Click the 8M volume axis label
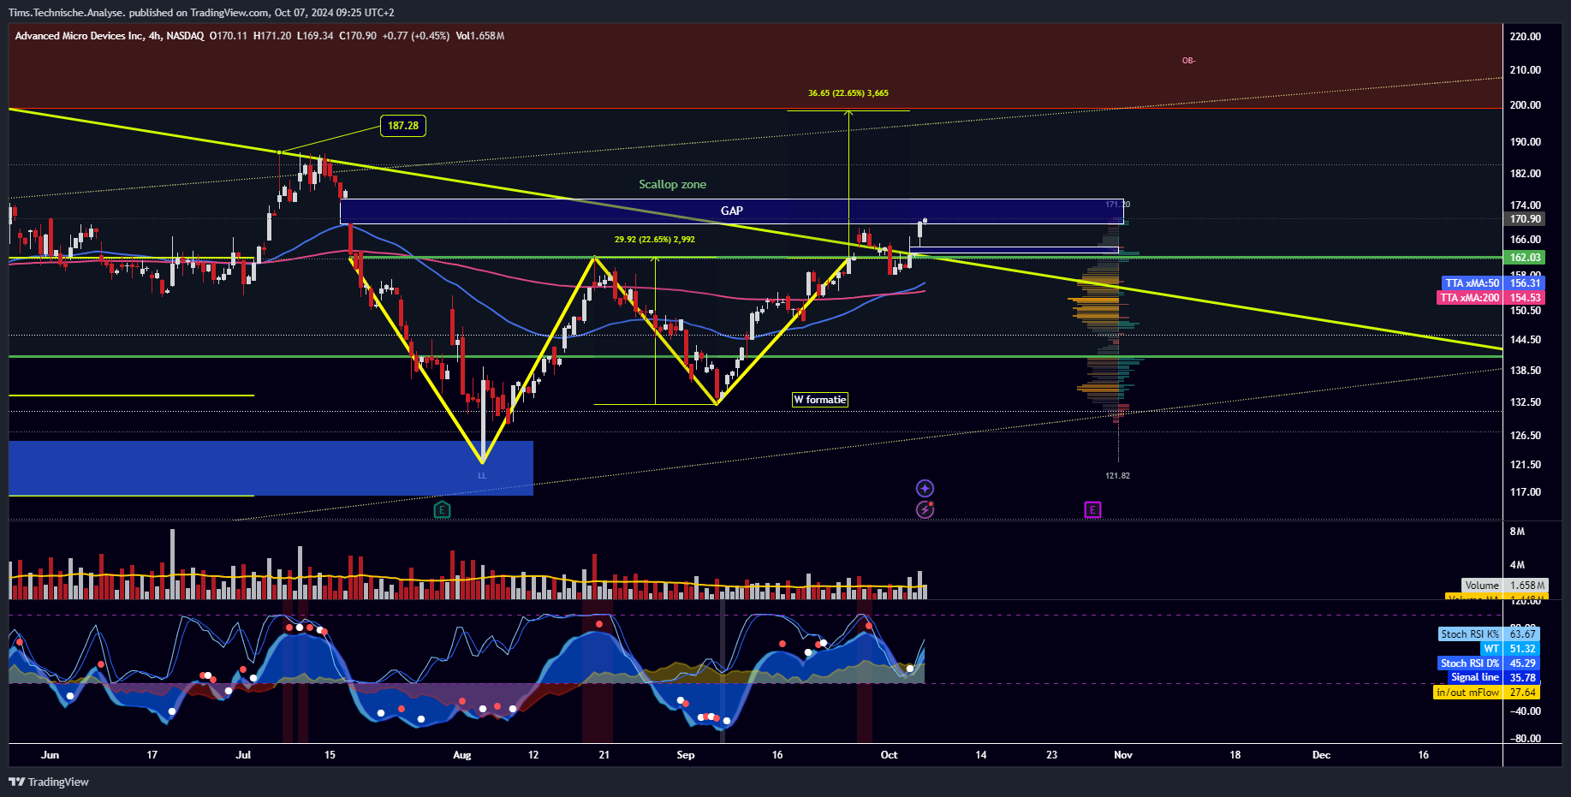This screenshot has width=1571, height=797. tap(1517, 532)
